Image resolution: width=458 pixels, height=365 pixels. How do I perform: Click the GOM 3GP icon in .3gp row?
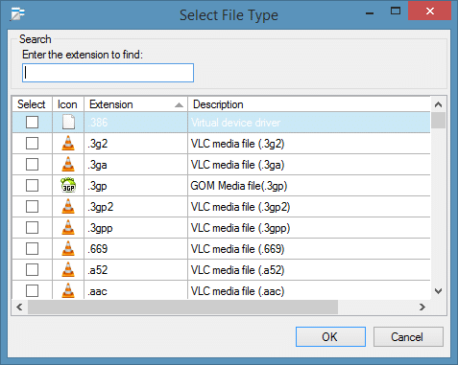point(68,185)
